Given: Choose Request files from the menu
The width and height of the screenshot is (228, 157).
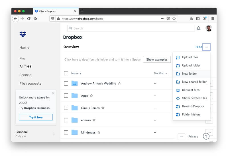Looking at the screenshot, I should pyautogui.click(x=192, y=90).
